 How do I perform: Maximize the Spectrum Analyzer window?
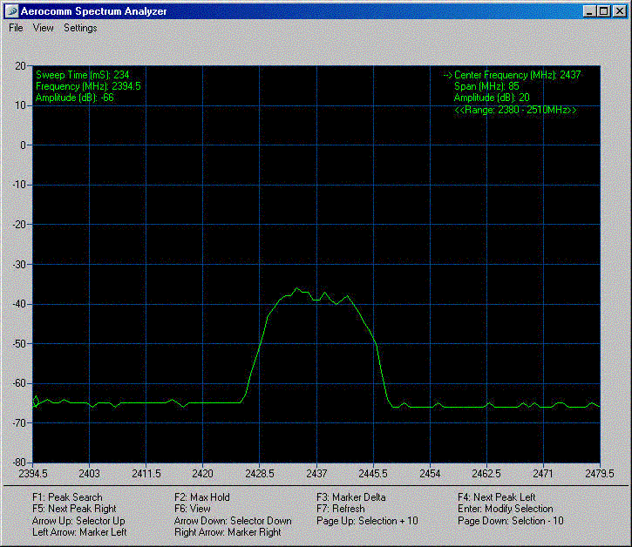point(604,11)
